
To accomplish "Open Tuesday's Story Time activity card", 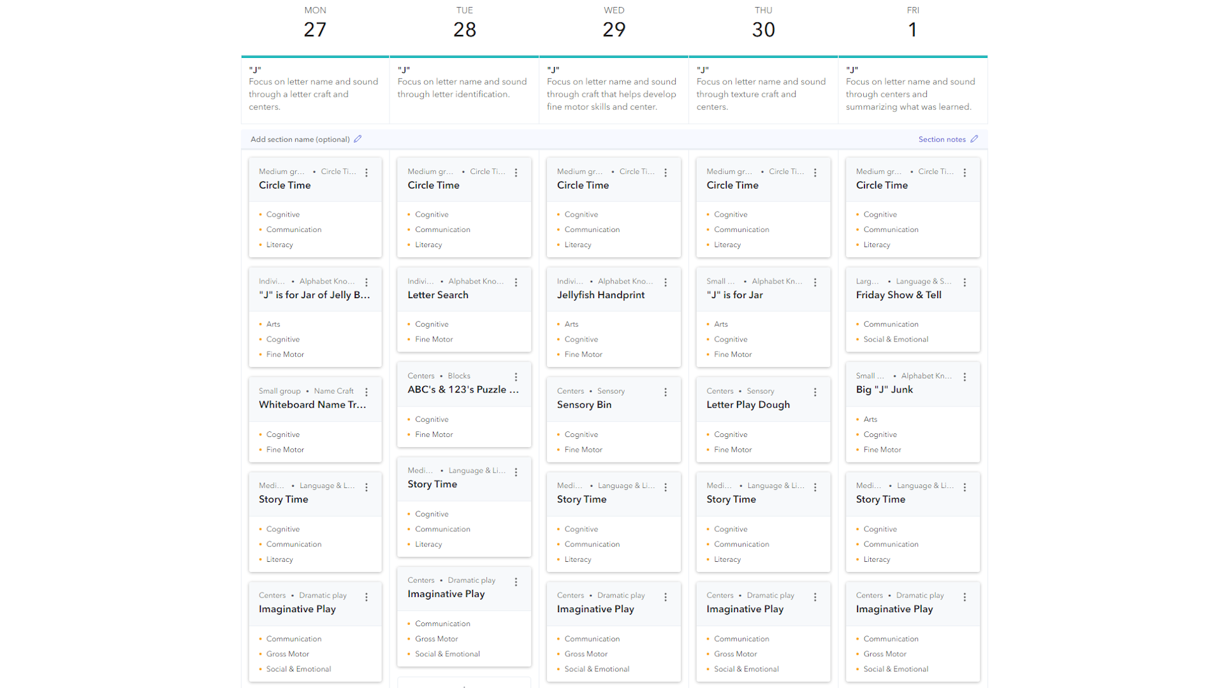I will 432,484.
